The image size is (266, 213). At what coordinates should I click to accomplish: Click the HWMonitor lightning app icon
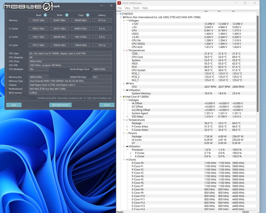[119, 3]
